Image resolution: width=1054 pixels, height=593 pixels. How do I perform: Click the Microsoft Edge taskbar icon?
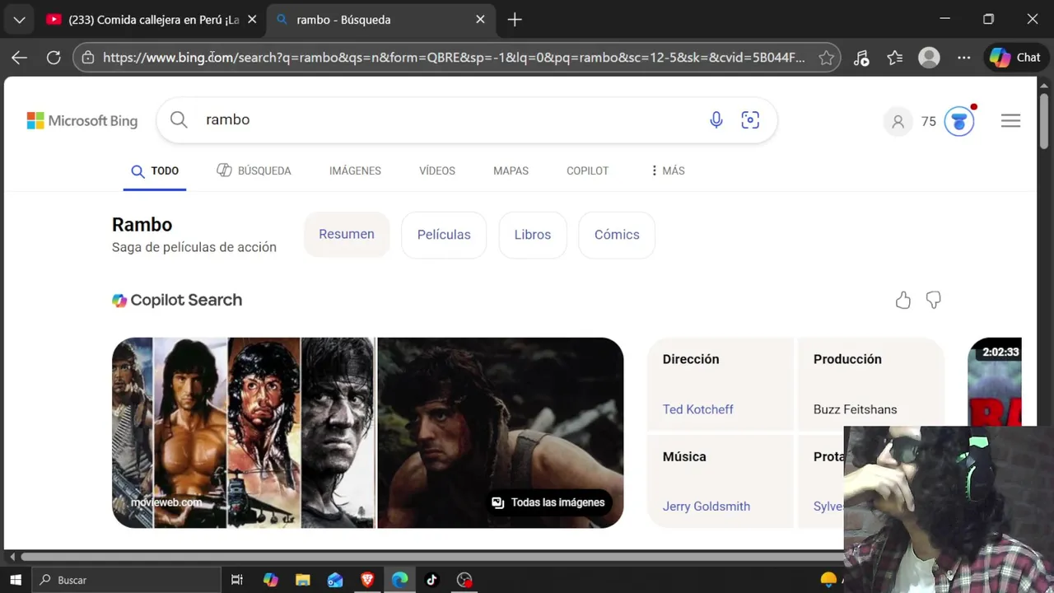point(399,580)
